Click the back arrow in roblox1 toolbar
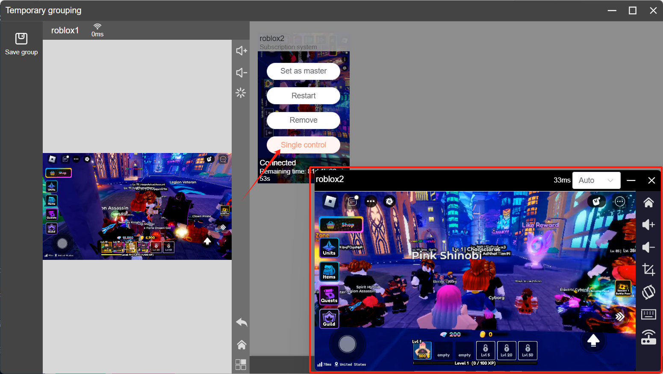The height and width of the screenshot is (374, 663). coord(242,322)
